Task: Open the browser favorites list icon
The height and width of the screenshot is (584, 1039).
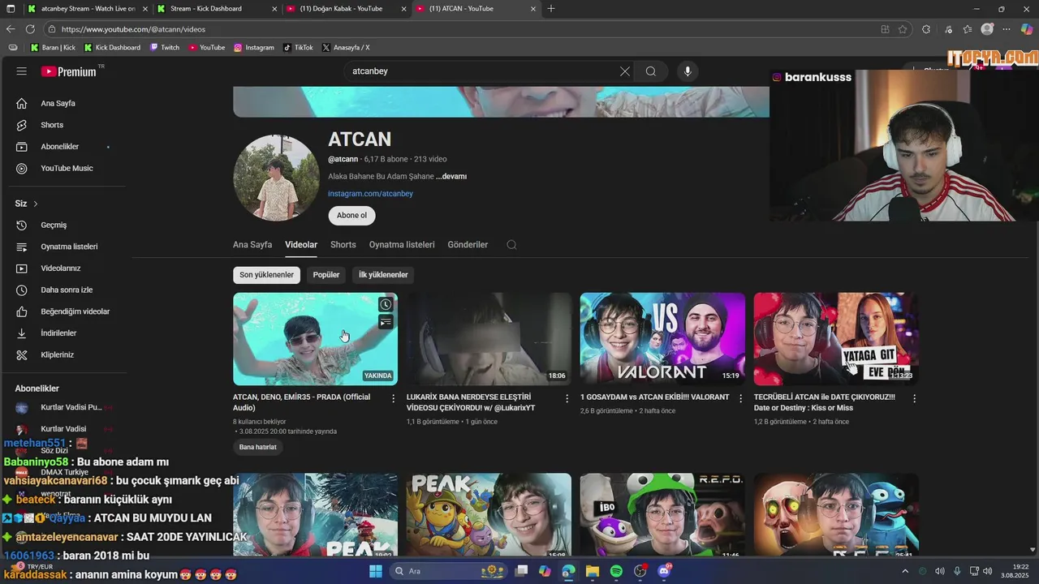Action: click(967, 29)
